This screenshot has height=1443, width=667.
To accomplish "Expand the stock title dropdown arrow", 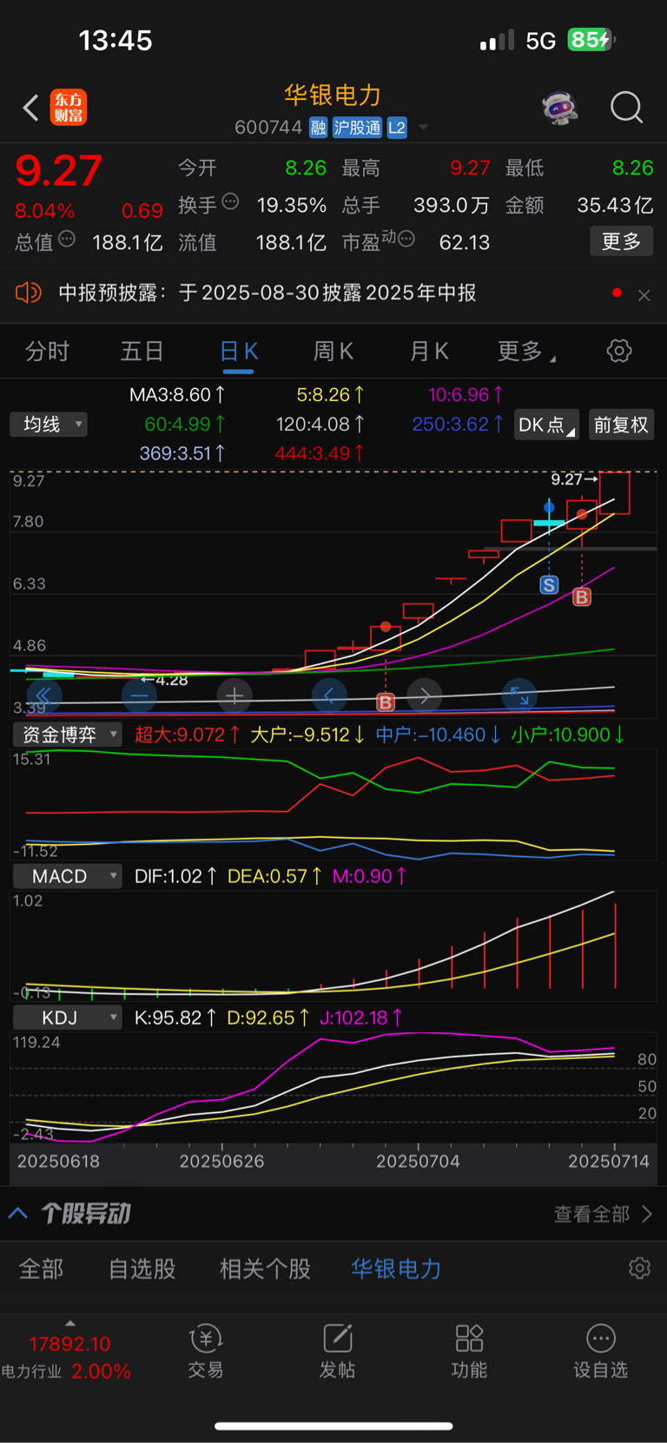I will coord(424,128).
